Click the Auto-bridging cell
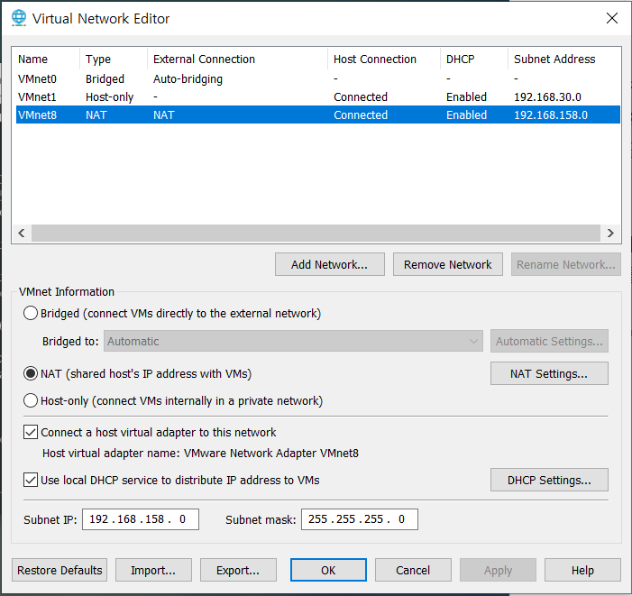 (x=188, y=78)
